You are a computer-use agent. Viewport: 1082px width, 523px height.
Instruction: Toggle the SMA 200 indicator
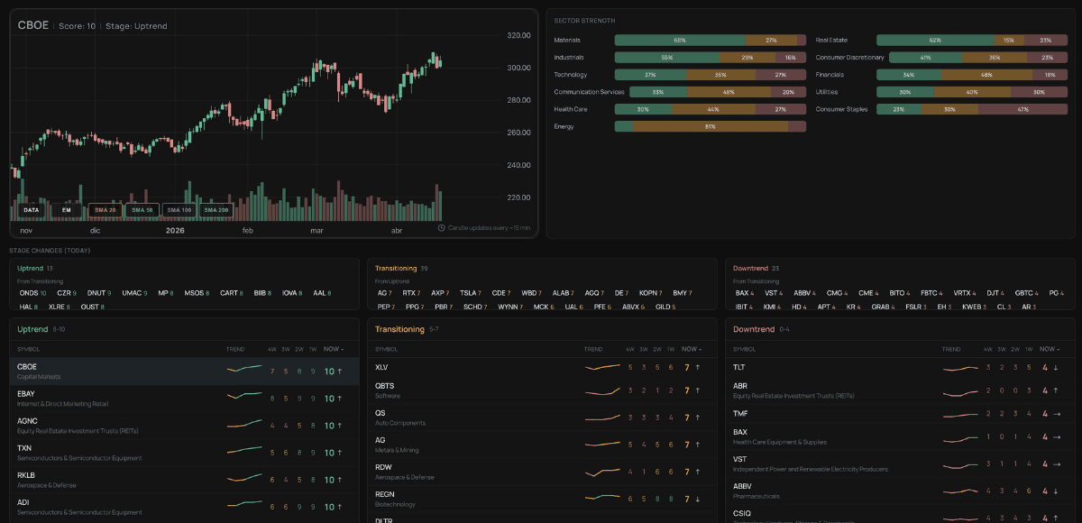pos(216,210)
